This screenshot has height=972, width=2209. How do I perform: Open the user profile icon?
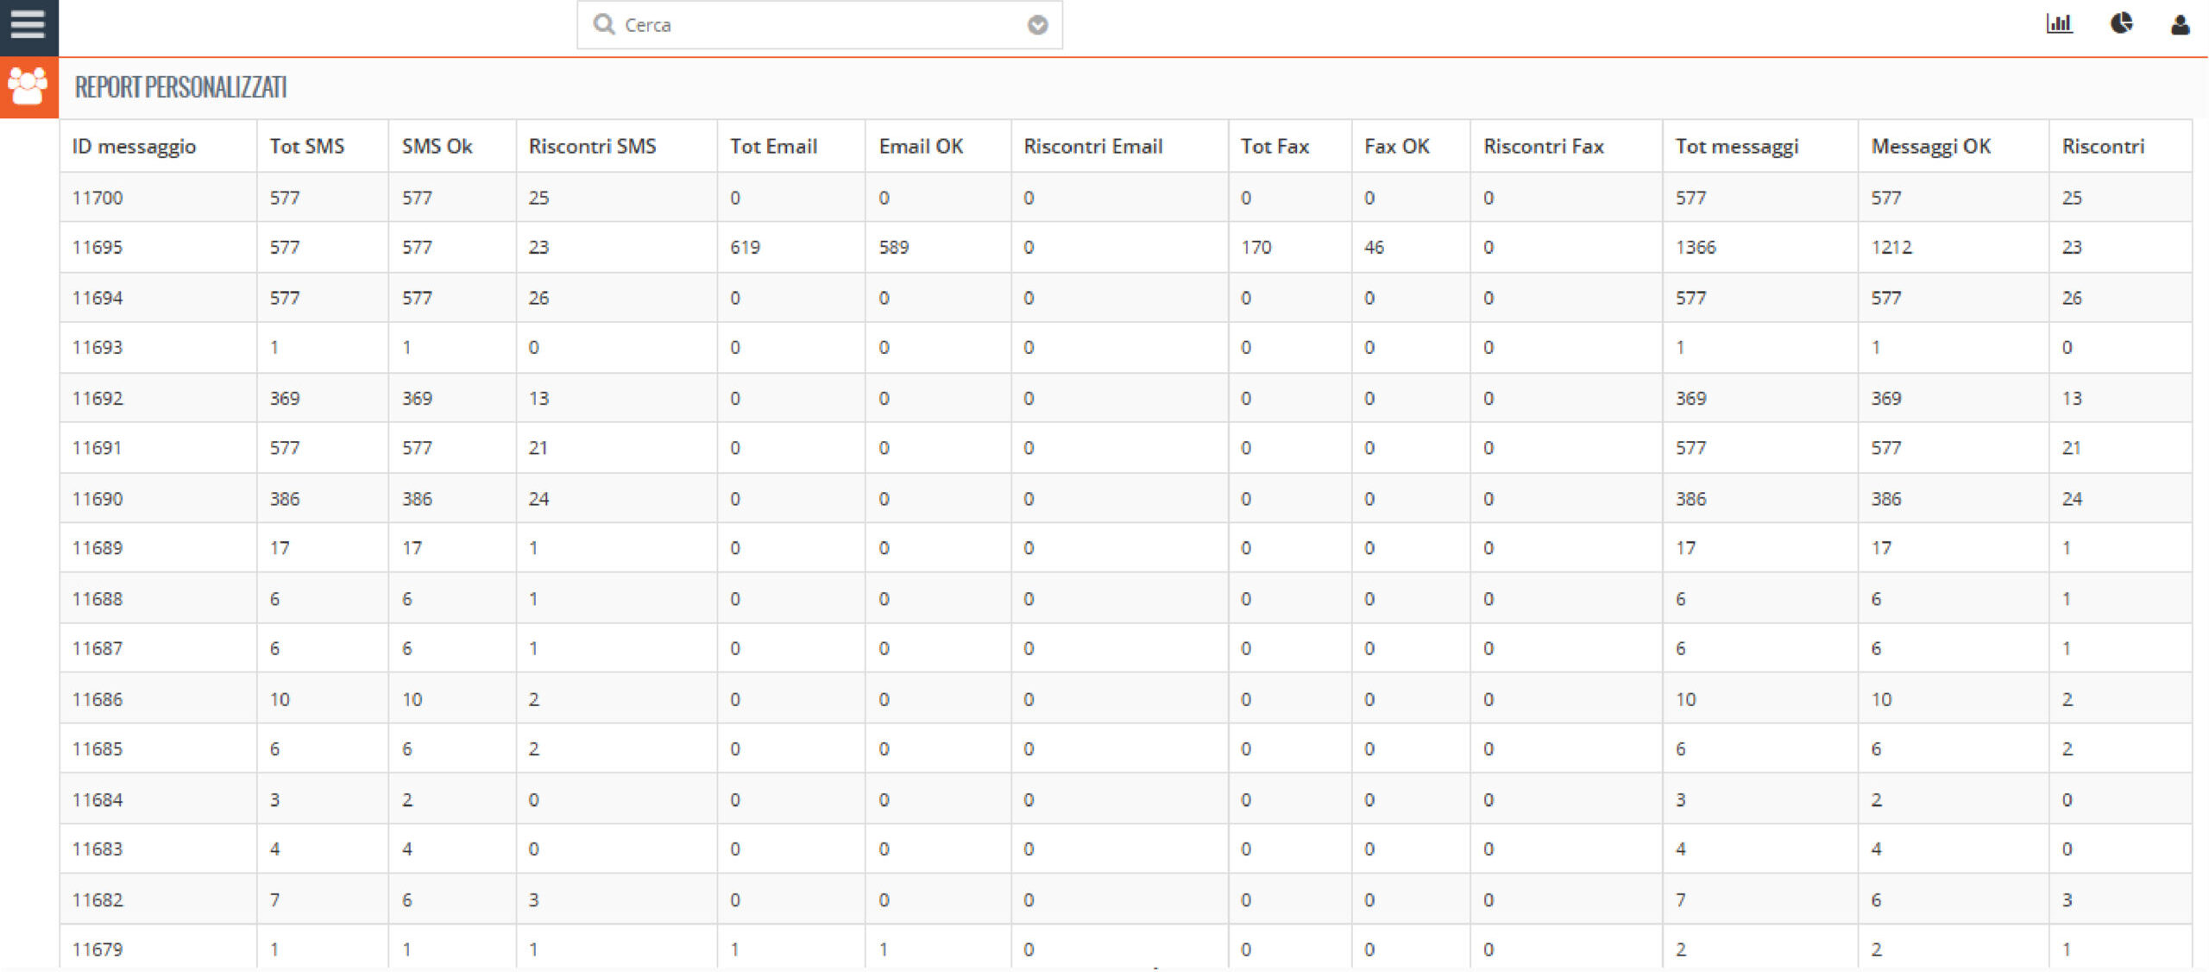click(x=2180, y=24)
